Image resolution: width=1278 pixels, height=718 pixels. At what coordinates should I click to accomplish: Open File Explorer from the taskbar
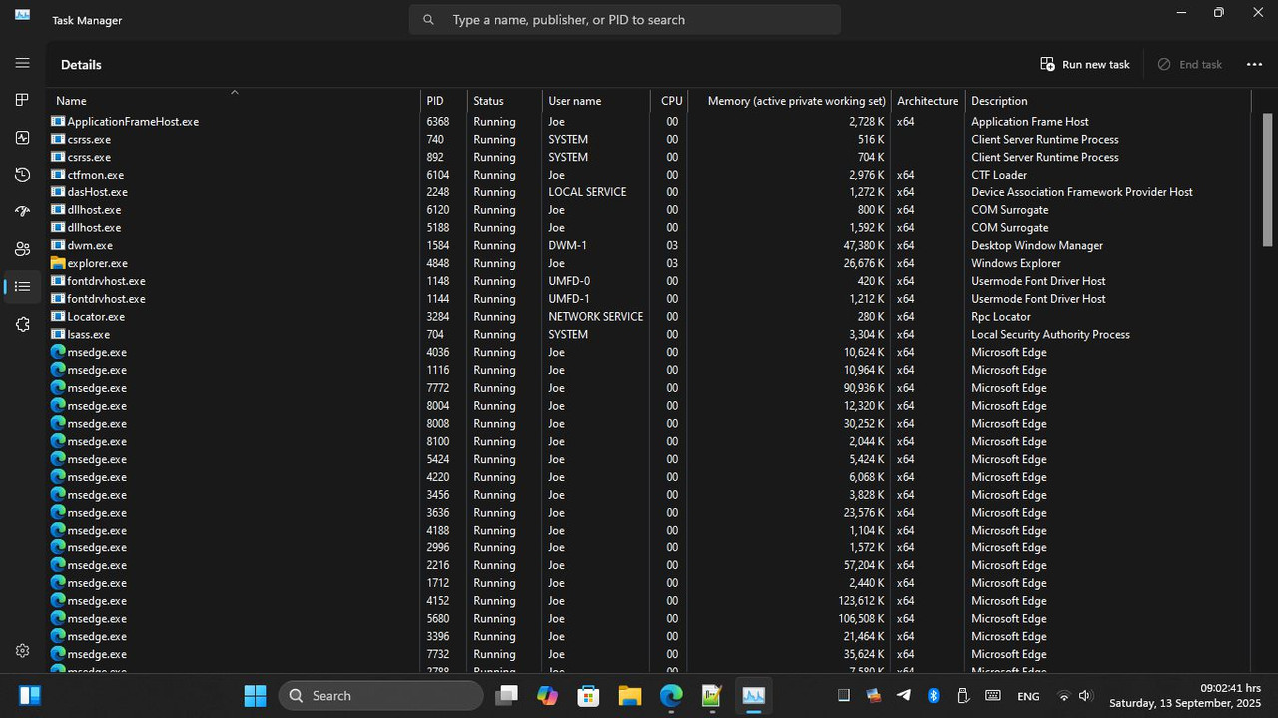click(629, 695)
